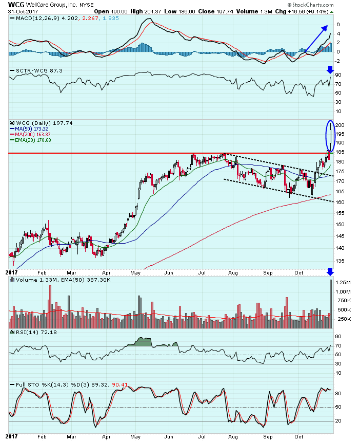Click the candlestick icon beside WCG (Daily)
The image size is (359, 441).
click(12, 123)
